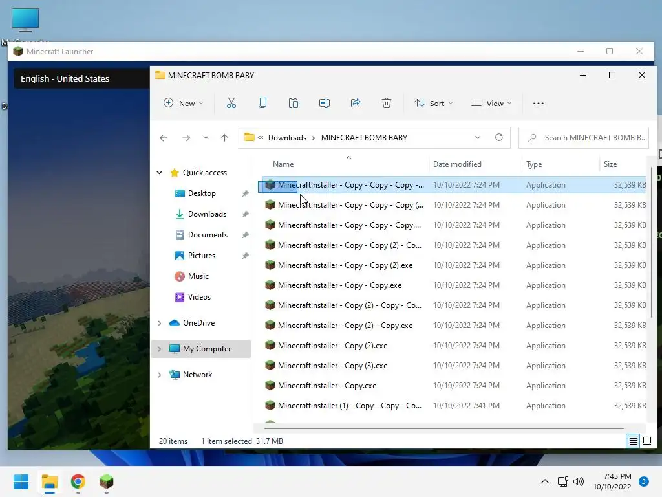This screenshot has height=497, width=662.
Task: Select MinecraftInstaller - Copy - Copy (2).exe
Action: pyautogui.click(x=454, y=265)
